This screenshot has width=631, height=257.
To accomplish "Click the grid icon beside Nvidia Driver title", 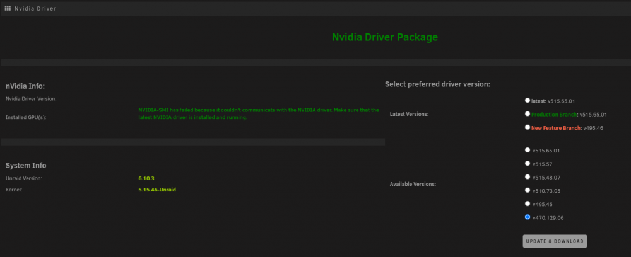I will pos(8,8).
